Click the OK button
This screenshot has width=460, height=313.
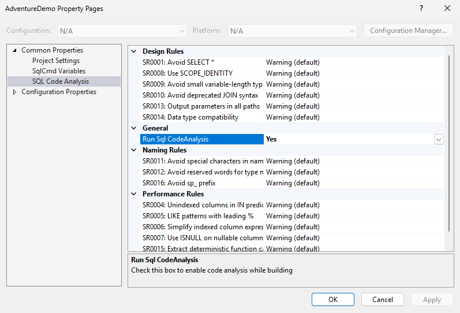point(333,300)
